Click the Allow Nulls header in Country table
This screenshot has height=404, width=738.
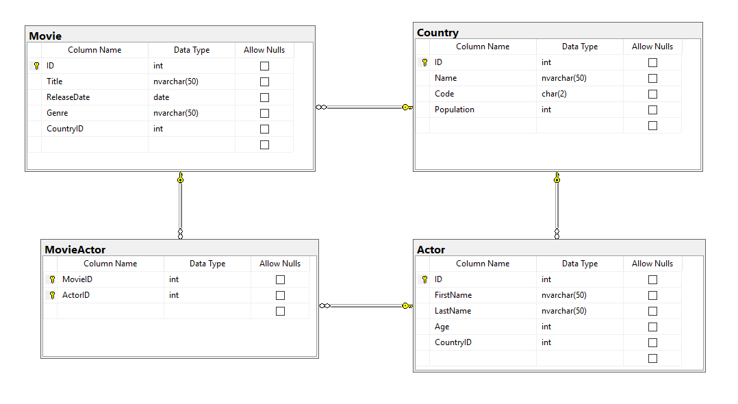(x=652, y=47)
